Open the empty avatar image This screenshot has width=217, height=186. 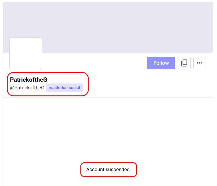(x=26, y=54)
